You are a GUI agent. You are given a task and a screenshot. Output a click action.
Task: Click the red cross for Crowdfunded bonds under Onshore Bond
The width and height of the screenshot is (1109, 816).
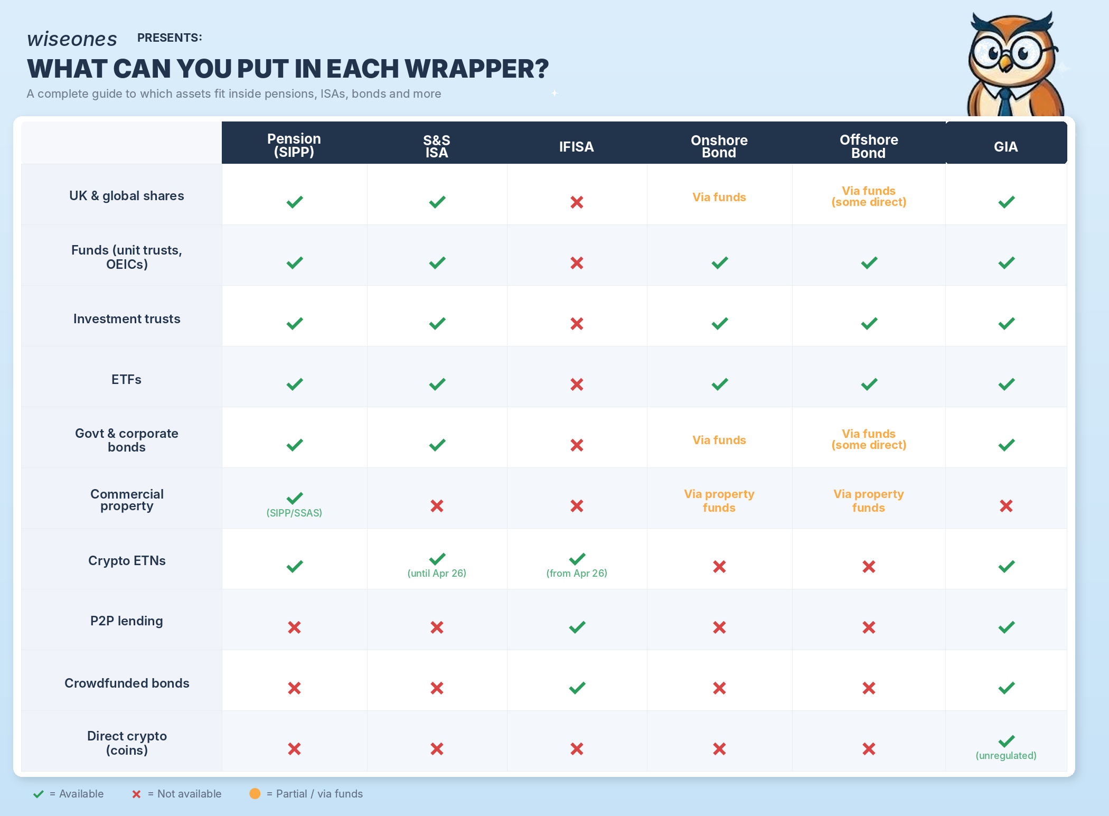click(719, 688)
